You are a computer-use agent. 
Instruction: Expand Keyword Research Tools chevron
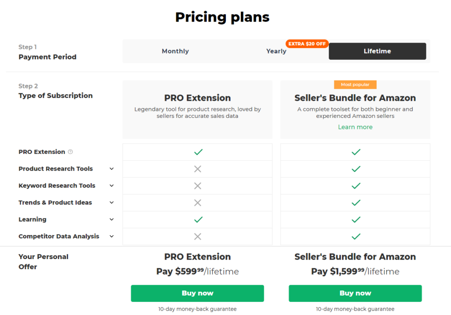(x=111, y=186)
